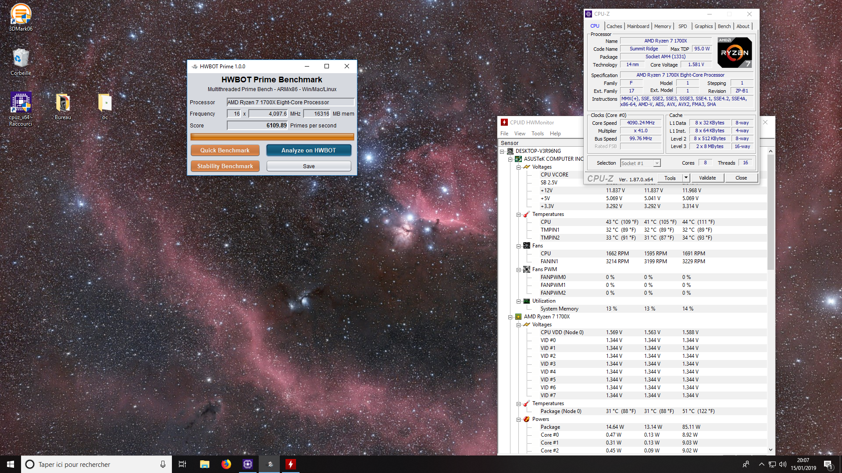Show hidden system tray icons

pos(761,464)
